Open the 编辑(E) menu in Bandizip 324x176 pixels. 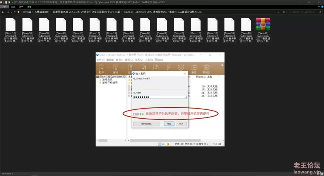110,60
